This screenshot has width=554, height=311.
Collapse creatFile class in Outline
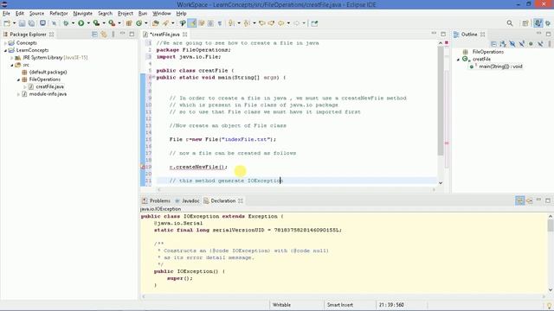(458, 60)
